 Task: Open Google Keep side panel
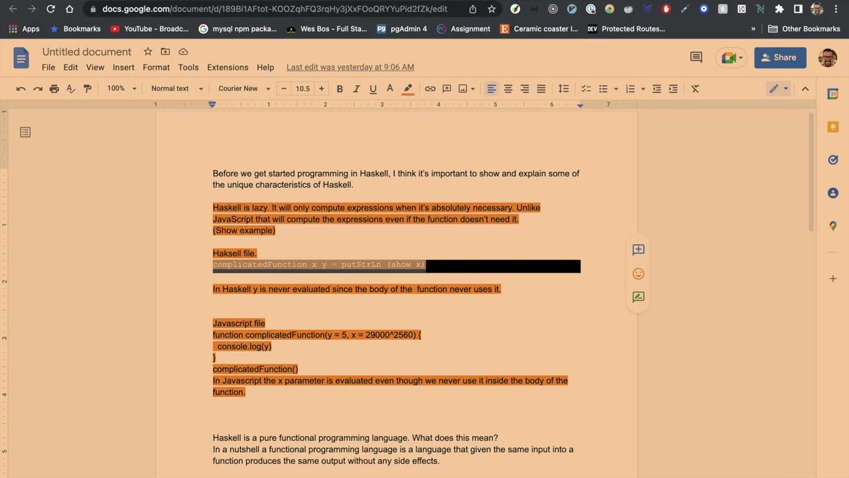pyautogui.click(x=833, y=126)
